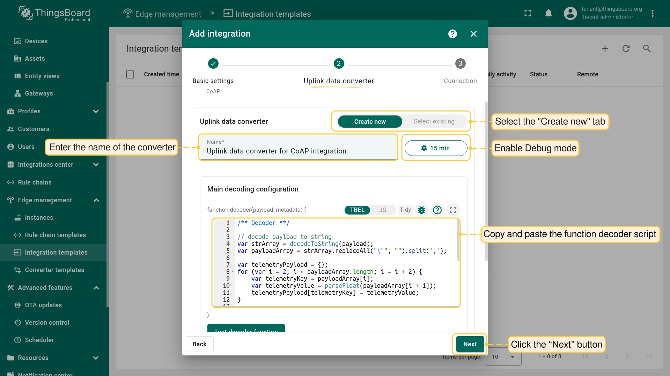Click the search icon in the integration table
670x376 pixels.
point(647,48)
